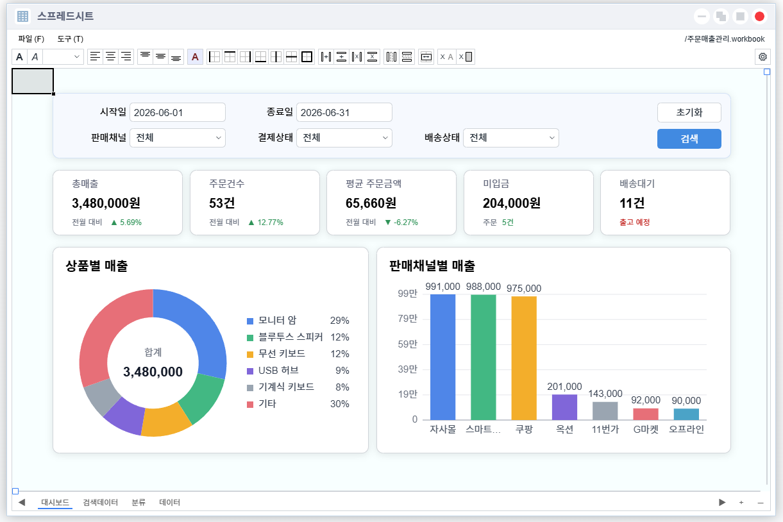Toggle italic text formatting
This screenshot has width=783, height=522.
(35, 57)
